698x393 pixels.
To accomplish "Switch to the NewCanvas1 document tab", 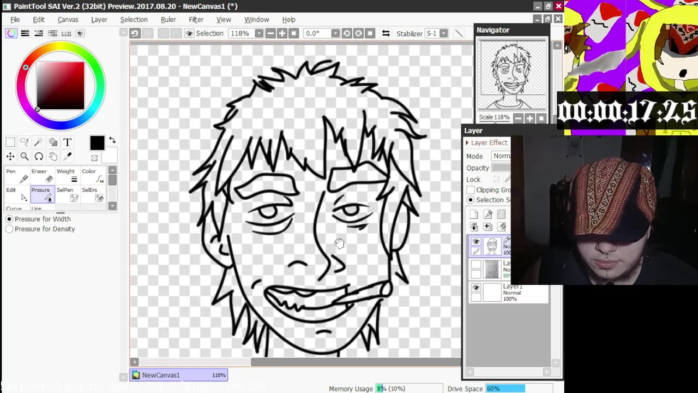I will (179, 375).
